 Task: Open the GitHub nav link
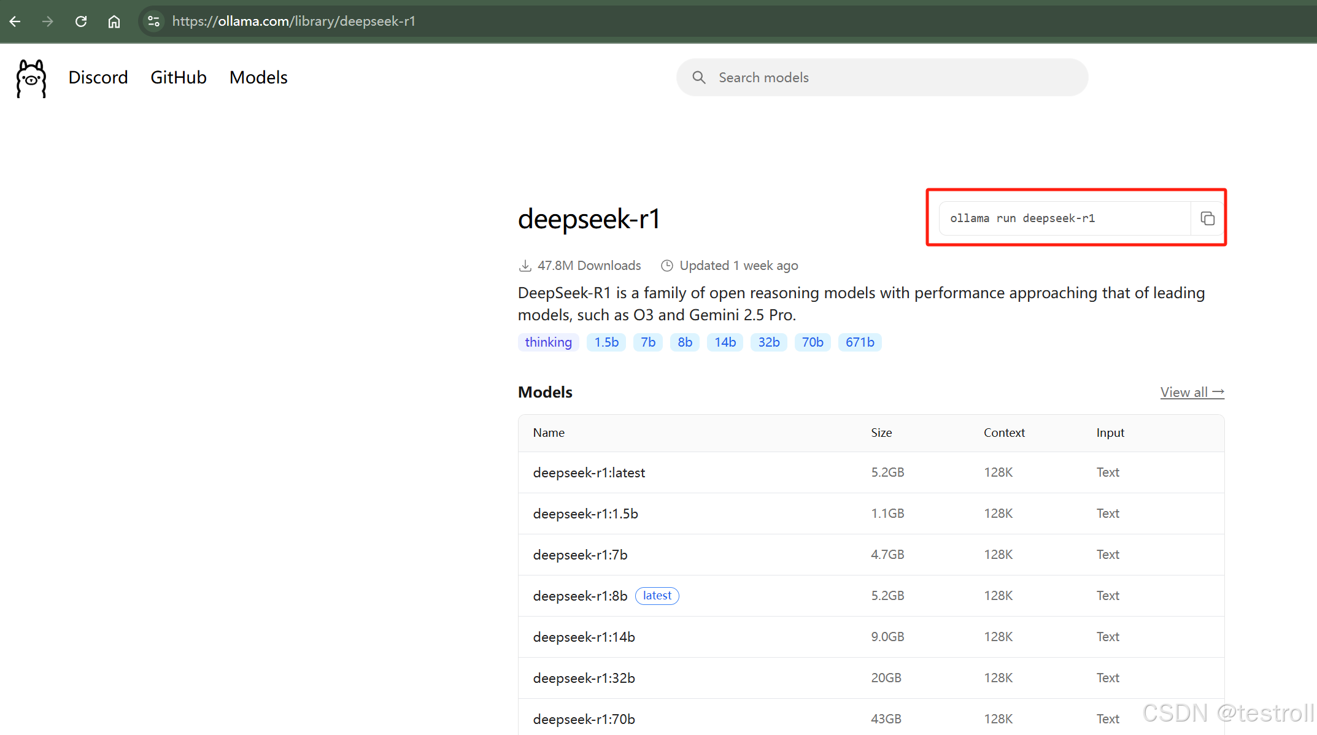178,77
